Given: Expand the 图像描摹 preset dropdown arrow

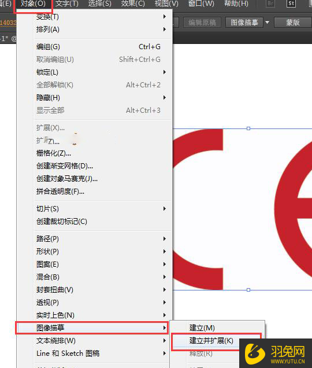Looking at the screenshot, I should (x=268, y=23).
